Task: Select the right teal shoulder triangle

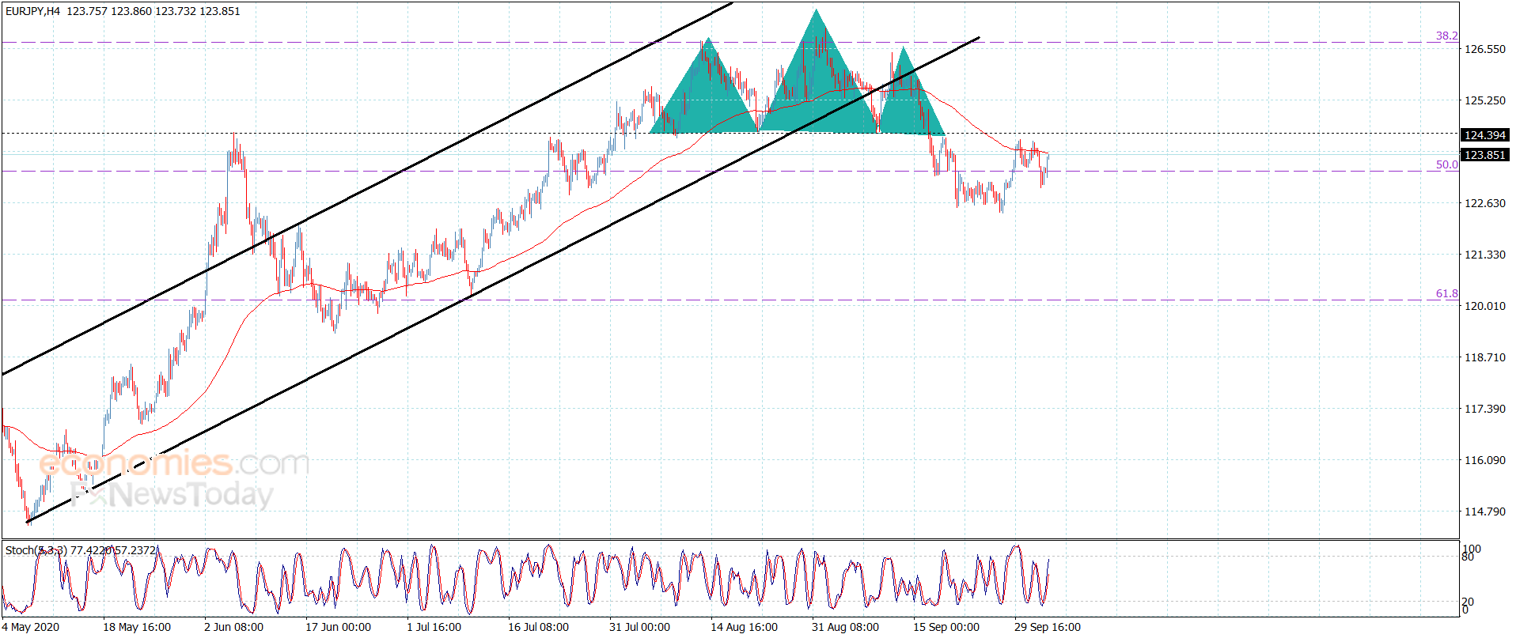Action: tap(908, 103)
